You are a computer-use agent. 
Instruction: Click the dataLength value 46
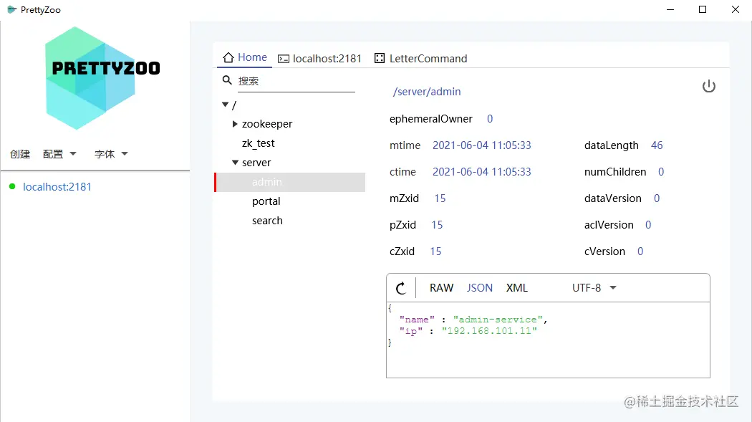[657, 145]
